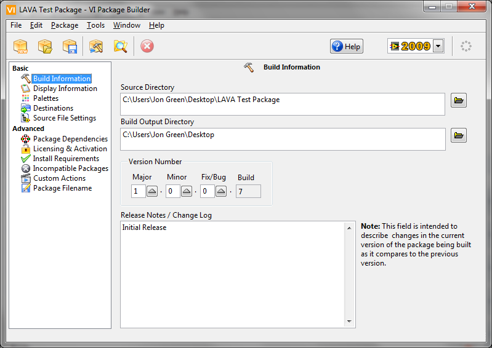The width and height of the screenshot is (492, 348).
Task: Open the LabVIEW 2009 version dropdown
Action: point(438,46)
